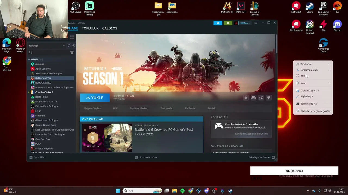Open the Yardım menu in Steam
This screenshot has width=348, height=195.
click(x=81, y=23)
